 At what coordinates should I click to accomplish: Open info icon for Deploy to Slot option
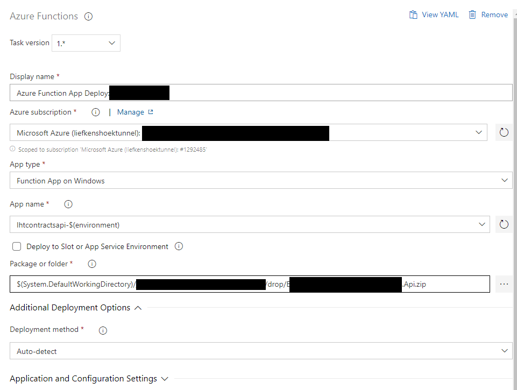(x=179, y=246)
